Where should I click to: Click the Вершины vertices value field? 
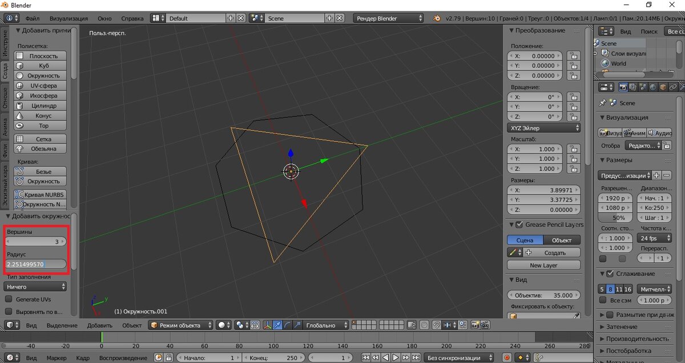coord(35,242)
